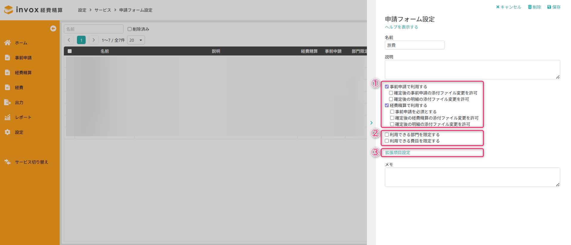Open the レポート chart icon in sidebar
Screen dimensions: 571x245
(x=7, y=117)
